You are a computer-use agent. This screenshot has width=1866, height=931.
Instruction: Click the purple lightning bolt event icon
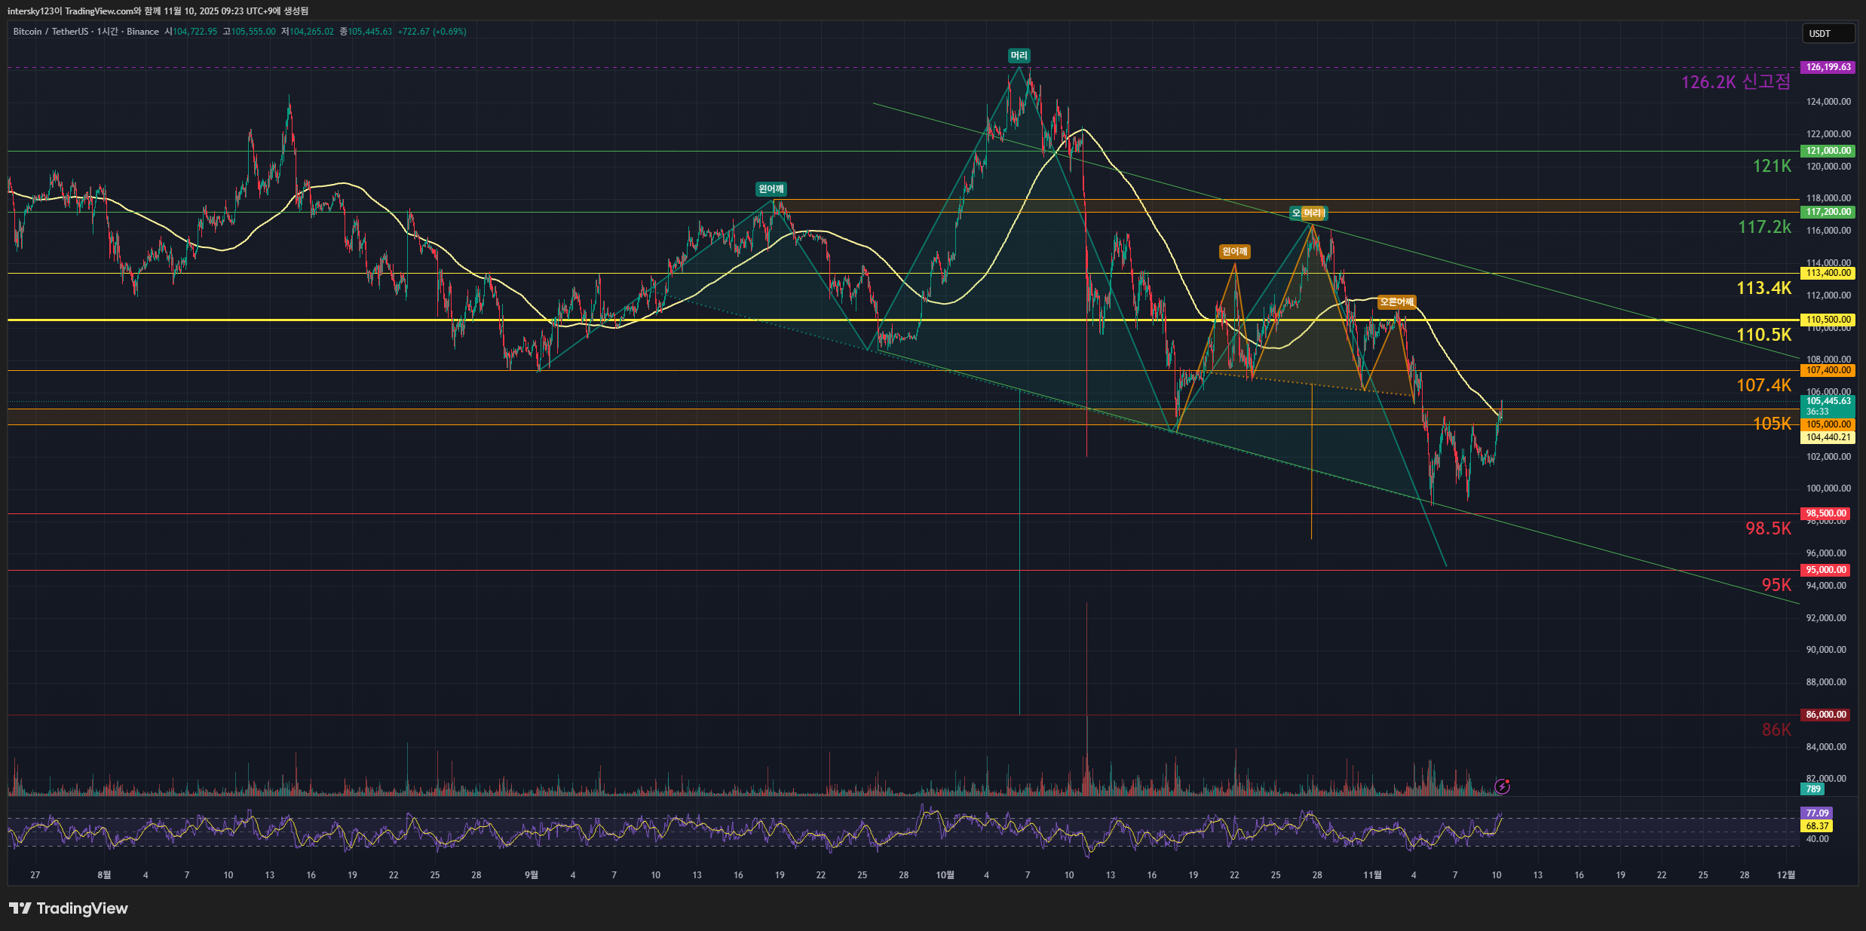click(x=1502, y=786)
